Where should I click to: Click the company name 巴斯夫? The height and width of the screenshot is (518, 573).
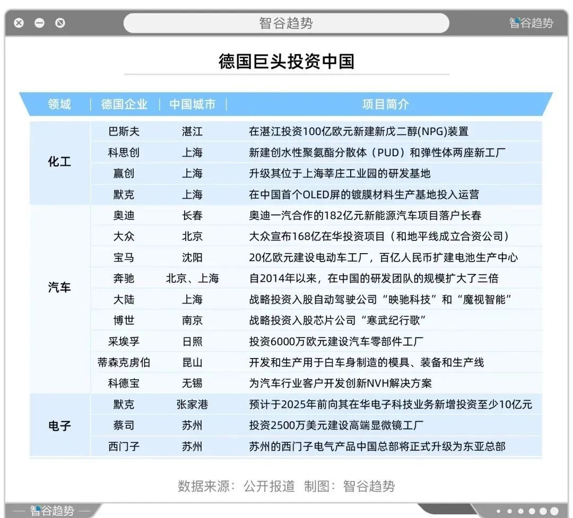[x=124, y=131]
